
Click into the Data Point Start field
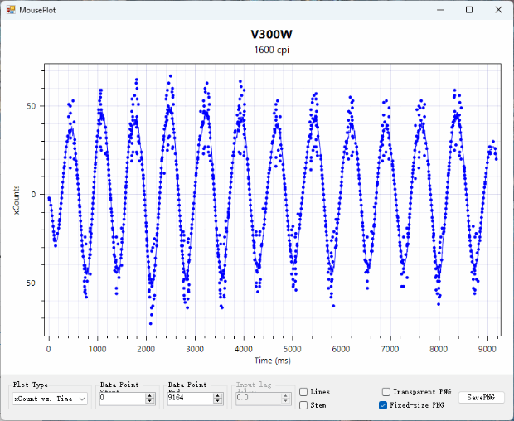click(x=123, y=398)
